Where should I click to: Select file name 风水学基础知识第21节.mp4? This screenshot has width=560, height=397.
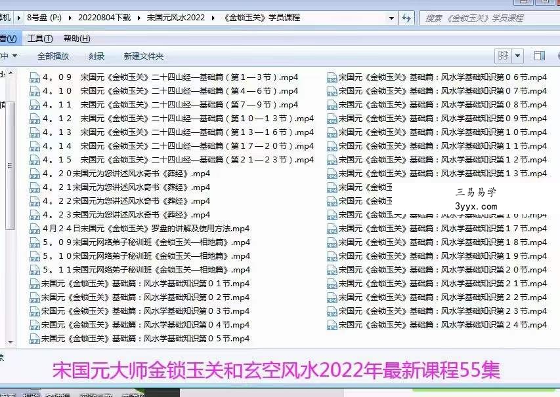point(443,284)
